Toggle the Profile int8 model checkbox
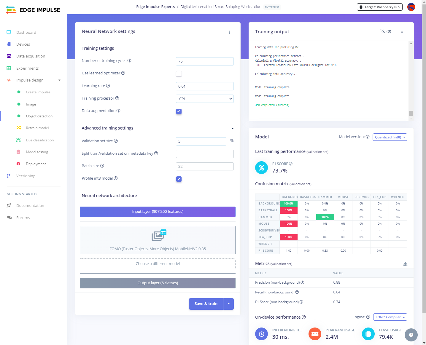Viewport: 426px width, 345px height. [179, 179]
